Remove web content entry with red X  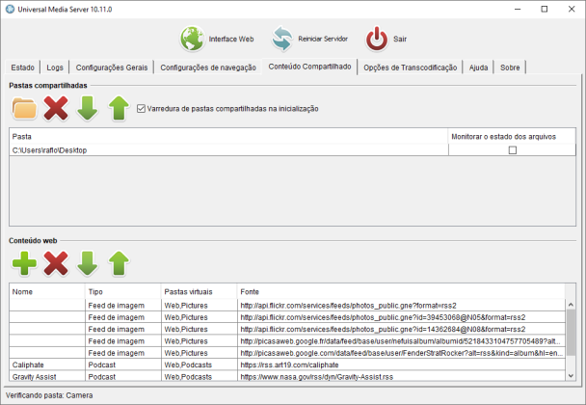click(56, 263)
